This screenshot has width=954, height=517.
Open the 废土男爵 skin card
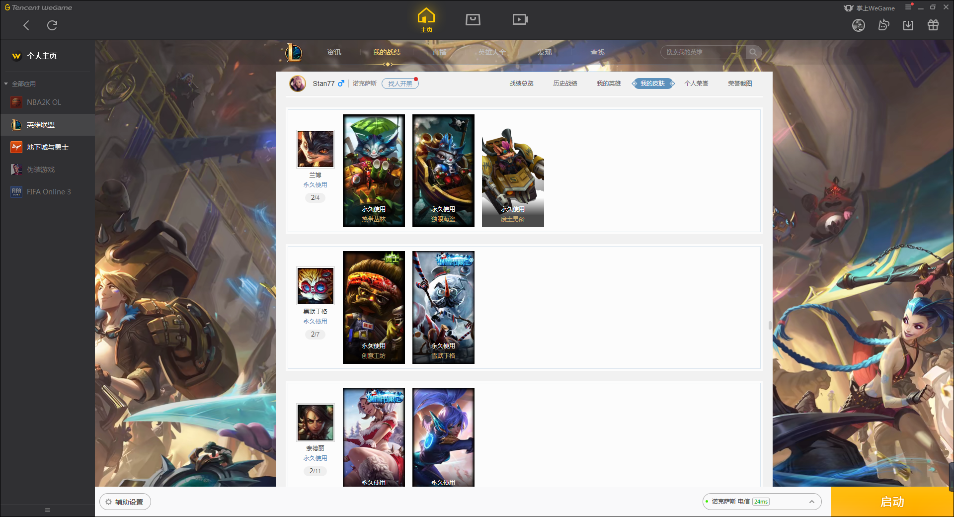pyautogui.click(x=513, y=171)
